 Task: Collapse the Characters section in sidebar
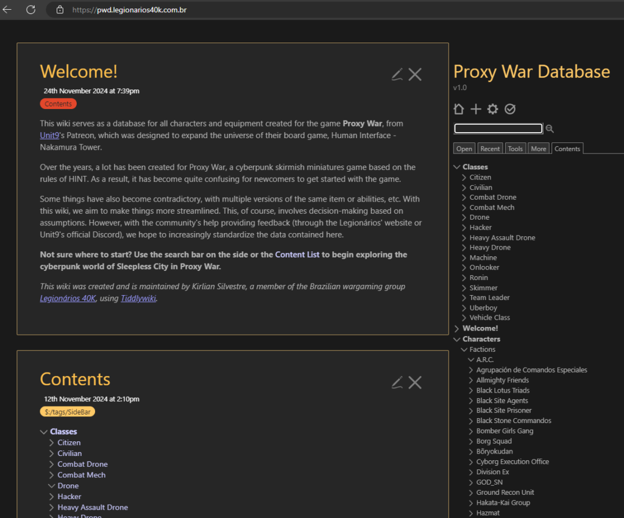[x=457, y=339]
